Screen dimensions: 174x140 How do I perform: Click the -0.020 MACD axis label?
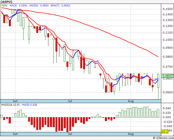pos(167,122)
